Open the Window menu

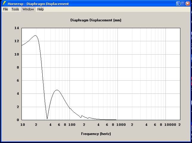28,9
